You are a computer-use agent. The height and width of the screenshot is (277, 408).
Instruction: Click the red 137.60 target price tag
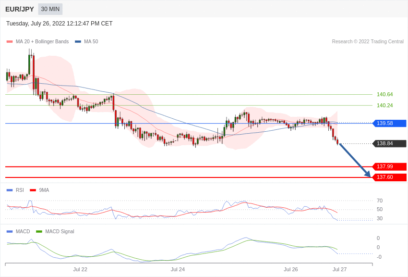pyautogui.click(x=389, y=177)
